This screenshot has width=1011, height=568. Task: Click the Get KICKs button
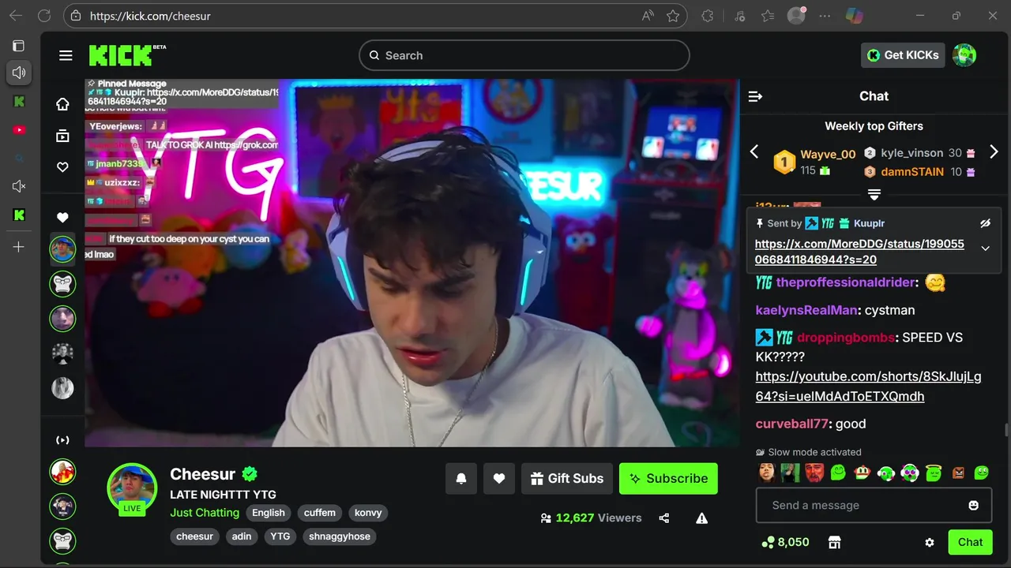pos(903,55)
